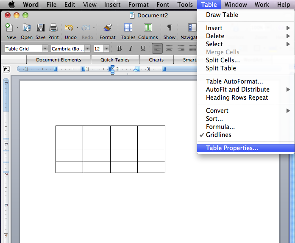Choose Split Table menu item
The image size is (295, 243).
click(x=246, y=68)
